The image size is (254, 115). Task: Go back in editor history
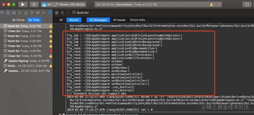[x=63, y=13]
